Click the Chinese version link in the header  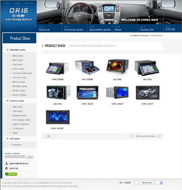pyautogui.click(x=17, y=3)
